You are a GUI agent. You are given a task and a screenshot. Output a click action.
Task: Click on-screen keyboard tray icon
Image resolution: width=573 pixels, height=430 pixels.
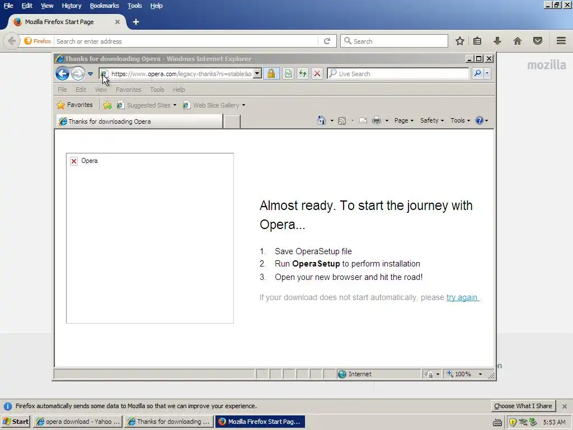497,423
